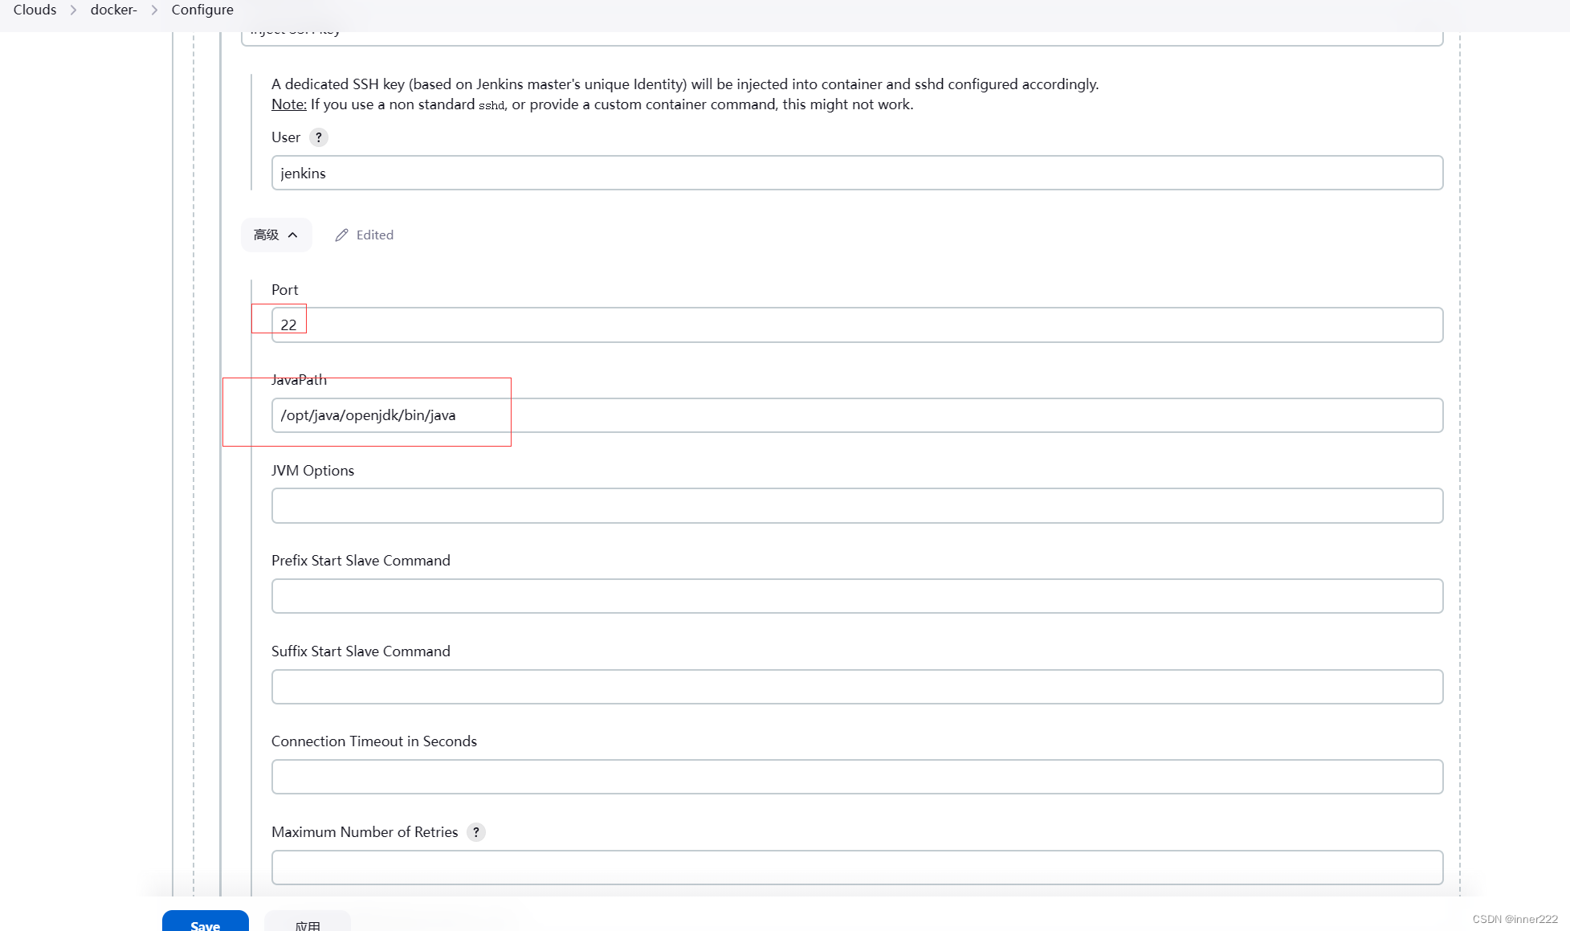Click the Connection Timeout in Seconds label

point(374,741)
